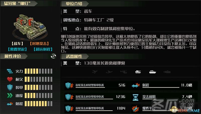Click the Mammoth vehicle thumbnail image
Image resolution: width=201 pixels, height=114 pixels.
pyautogui.click(x=30, y=26)
